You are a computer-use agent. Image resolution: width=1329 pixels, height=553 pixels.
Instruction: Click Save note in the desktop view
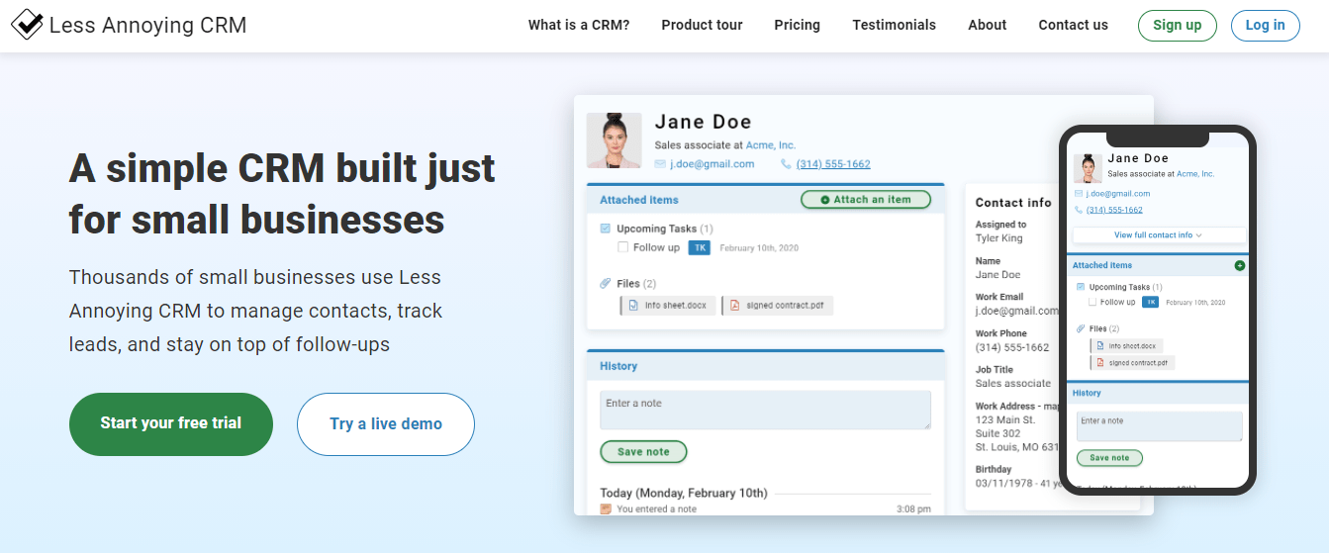click(x=643, y=452)
